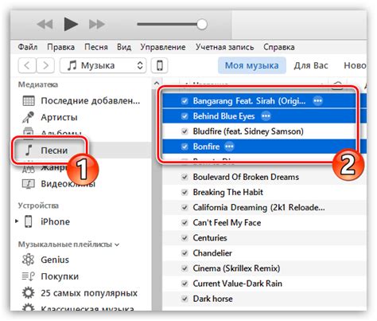Image resolution: width=377 pixels, height=321 pixels.
Task: Toggle the Boulevard Of Broken Dreams checkbox
Action: coord(185,177)
